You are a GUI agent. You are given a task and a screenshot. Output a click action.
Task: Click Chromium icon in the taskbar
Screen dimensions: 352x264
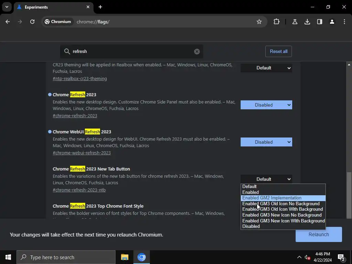(x=141, y=257)
